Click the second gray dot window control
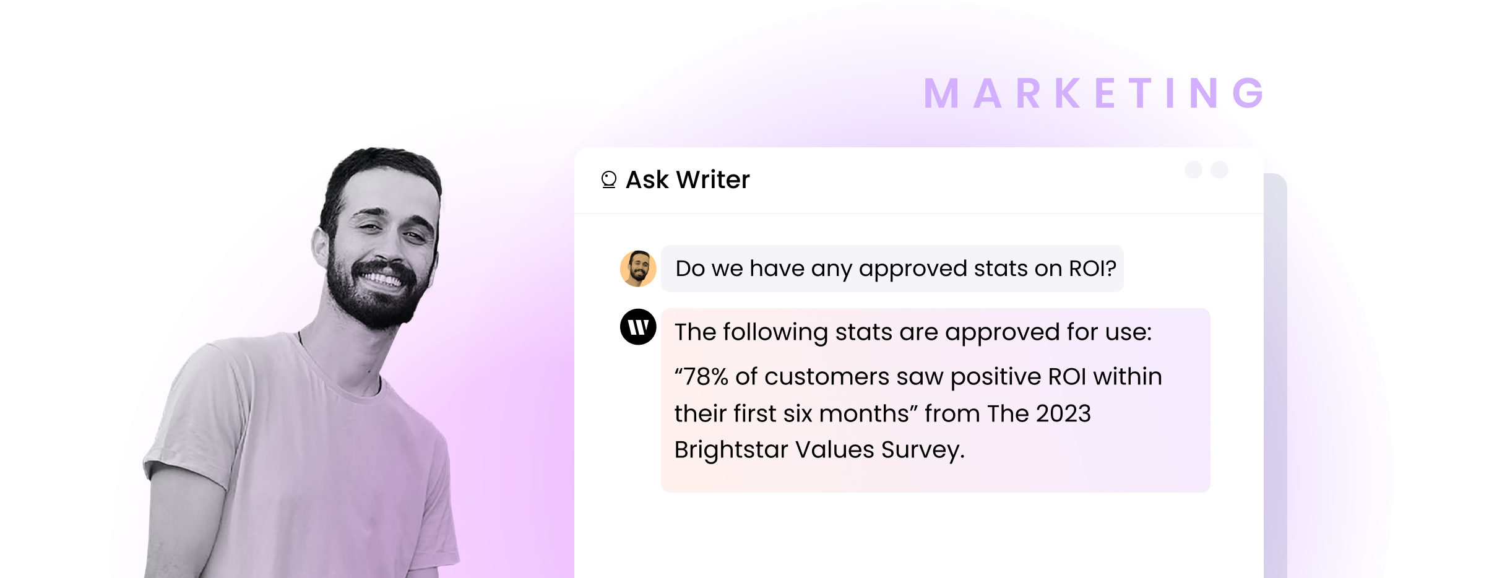Image resolution: width=1489 pixels, height=578 pixels. click(1219, 170)
